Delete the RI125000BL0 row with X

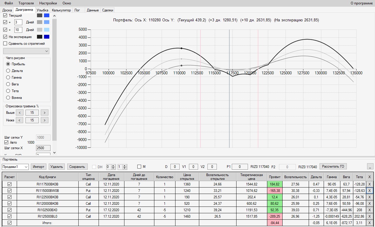[369, 216]
